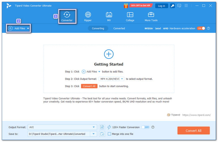Click the output format settings icon

102,127
